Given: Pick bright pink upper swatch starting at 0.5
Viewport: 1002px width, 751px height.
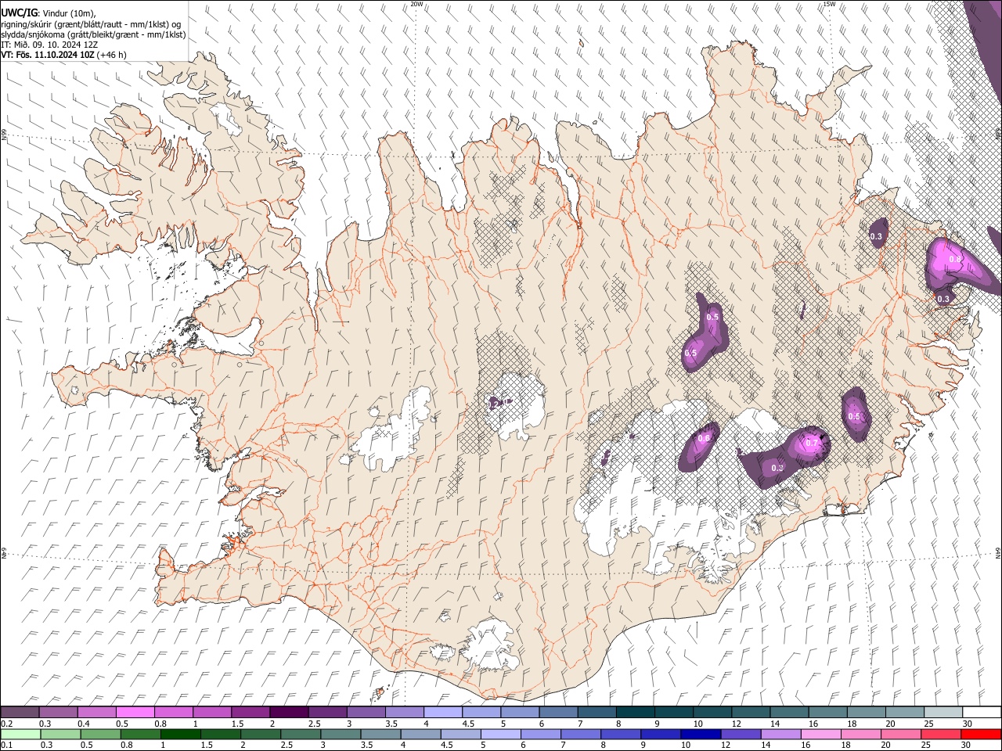Looking at the screenshot, I should 135,713.
